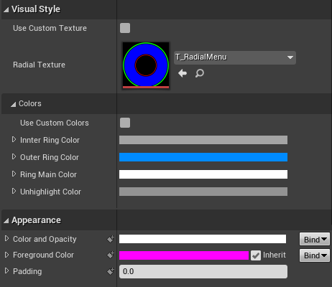Open the T_RadialMenu texture dropdown
332x287 pixels.
(x=235, y=57)
